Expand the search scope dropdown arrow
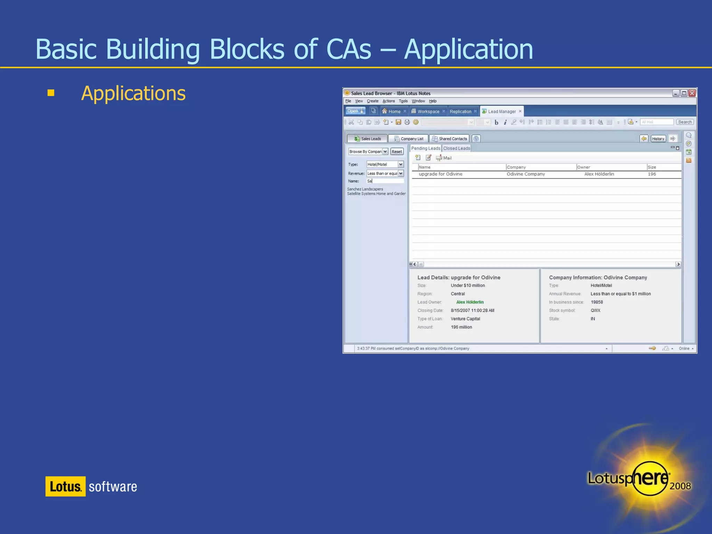The height and width of the screenshot is (534, 712). 637,122
